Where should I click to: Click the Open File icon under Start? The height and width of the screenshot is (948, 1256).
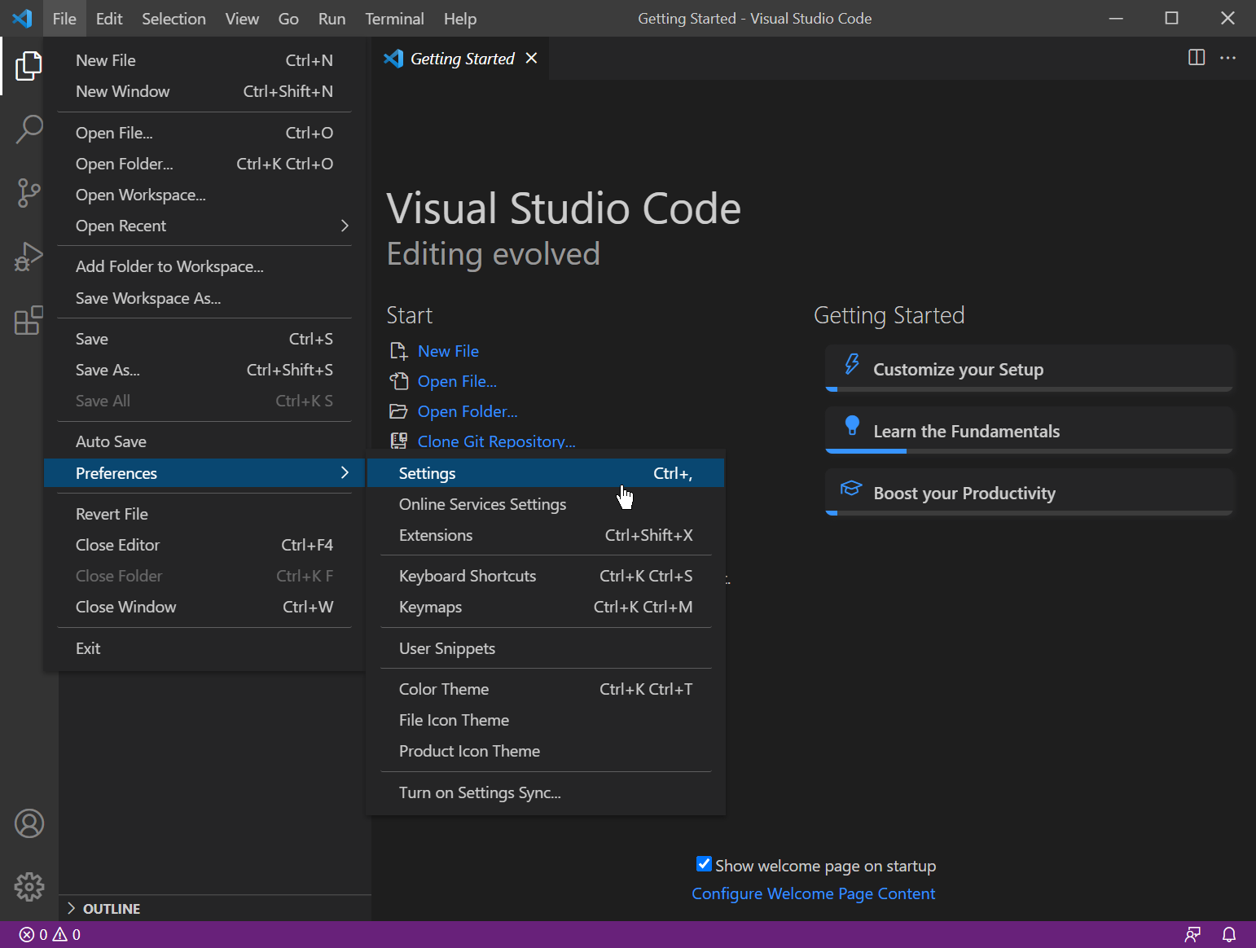tap(398, 381)
